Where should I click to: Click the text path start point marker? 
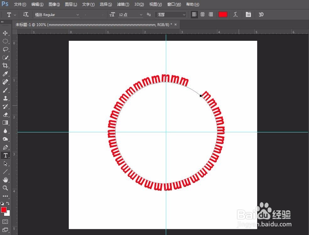tap(201, 96)
